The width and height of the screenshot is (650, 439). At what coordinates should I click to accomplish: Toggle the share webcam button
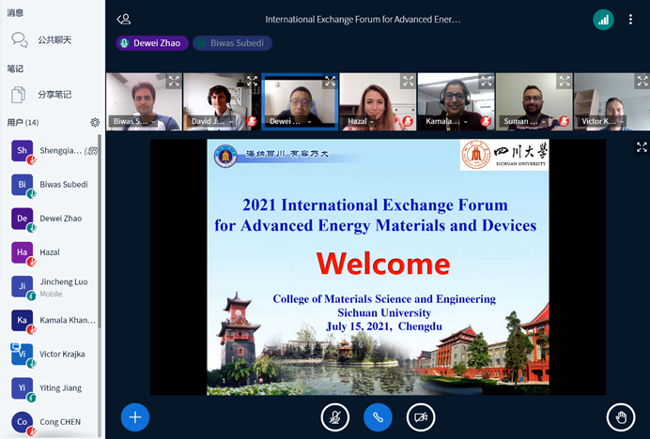pyautogui.click(x=421, y=416)
